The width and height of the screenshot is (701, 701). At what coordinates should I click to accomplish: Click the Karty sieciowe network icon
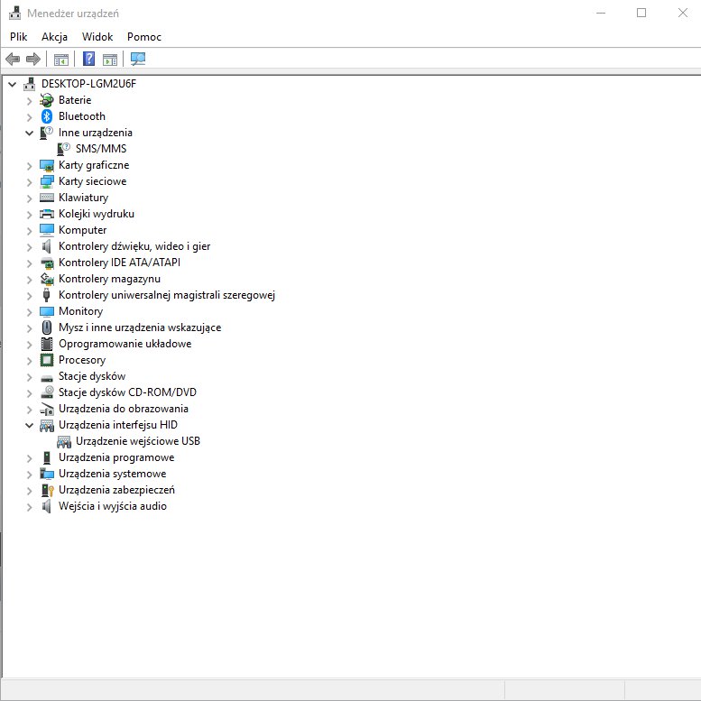pyautogui.click(x=47, y=181)
